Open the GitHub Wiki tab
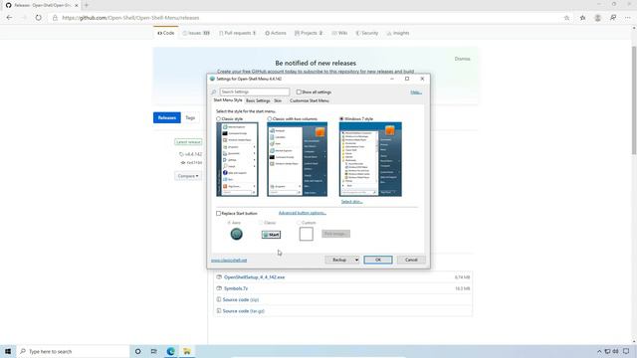Viewport: 637px width, 358px height. click(339, 33)
